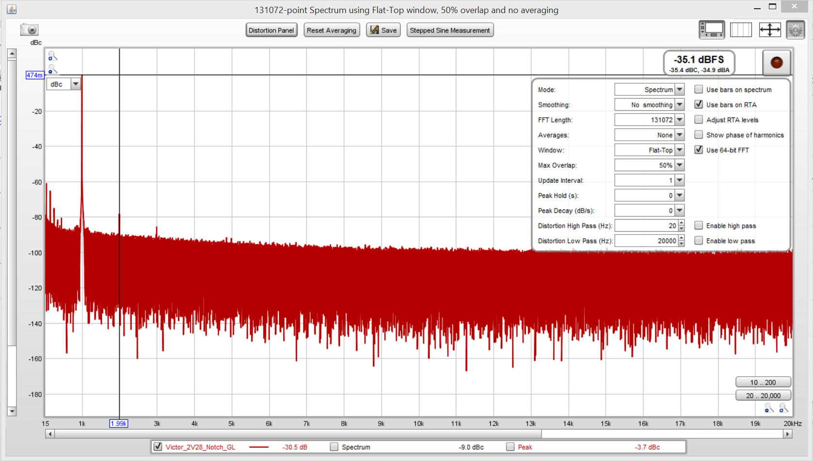Increment the Distortion High Pass value
The width and height of the screenshot is (813, 461).
681,223
